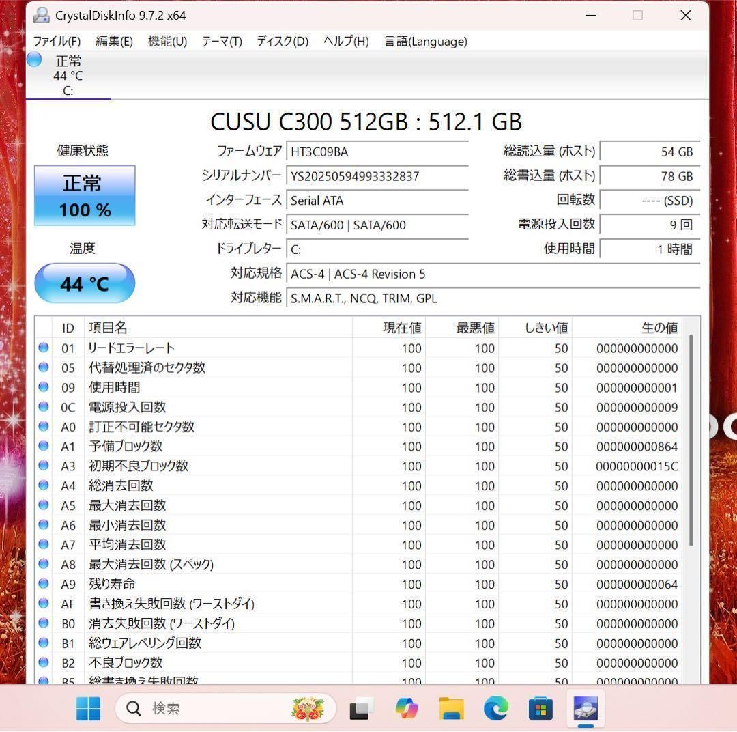Open Copilot from the taskbar
Image resolution: width=737 pixels, height=732 pixels.
(x=405, y=708)
